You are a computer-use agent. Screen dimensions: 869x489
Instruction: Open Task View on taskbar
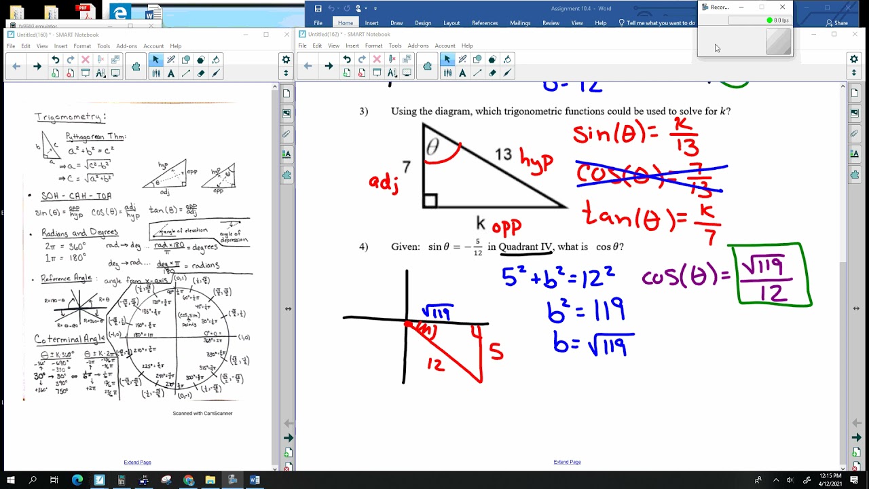click(54, 479)
